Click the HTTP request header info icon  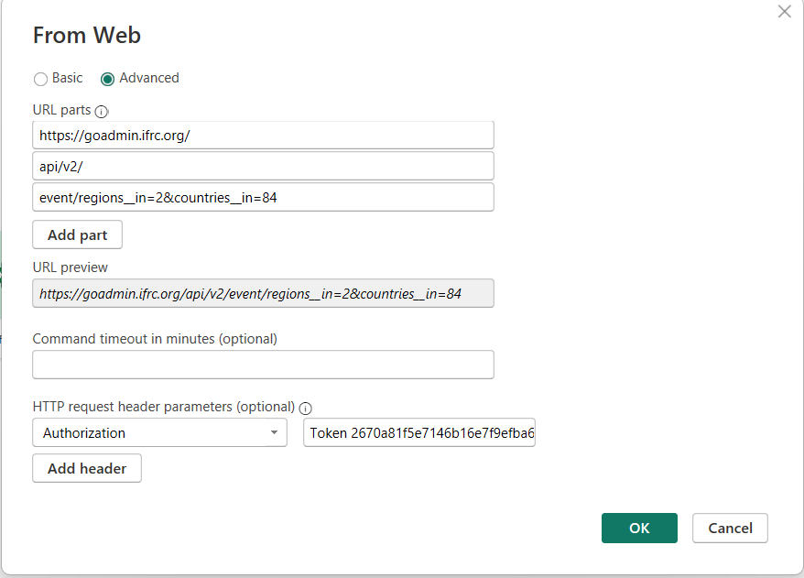tap(306, 409)
